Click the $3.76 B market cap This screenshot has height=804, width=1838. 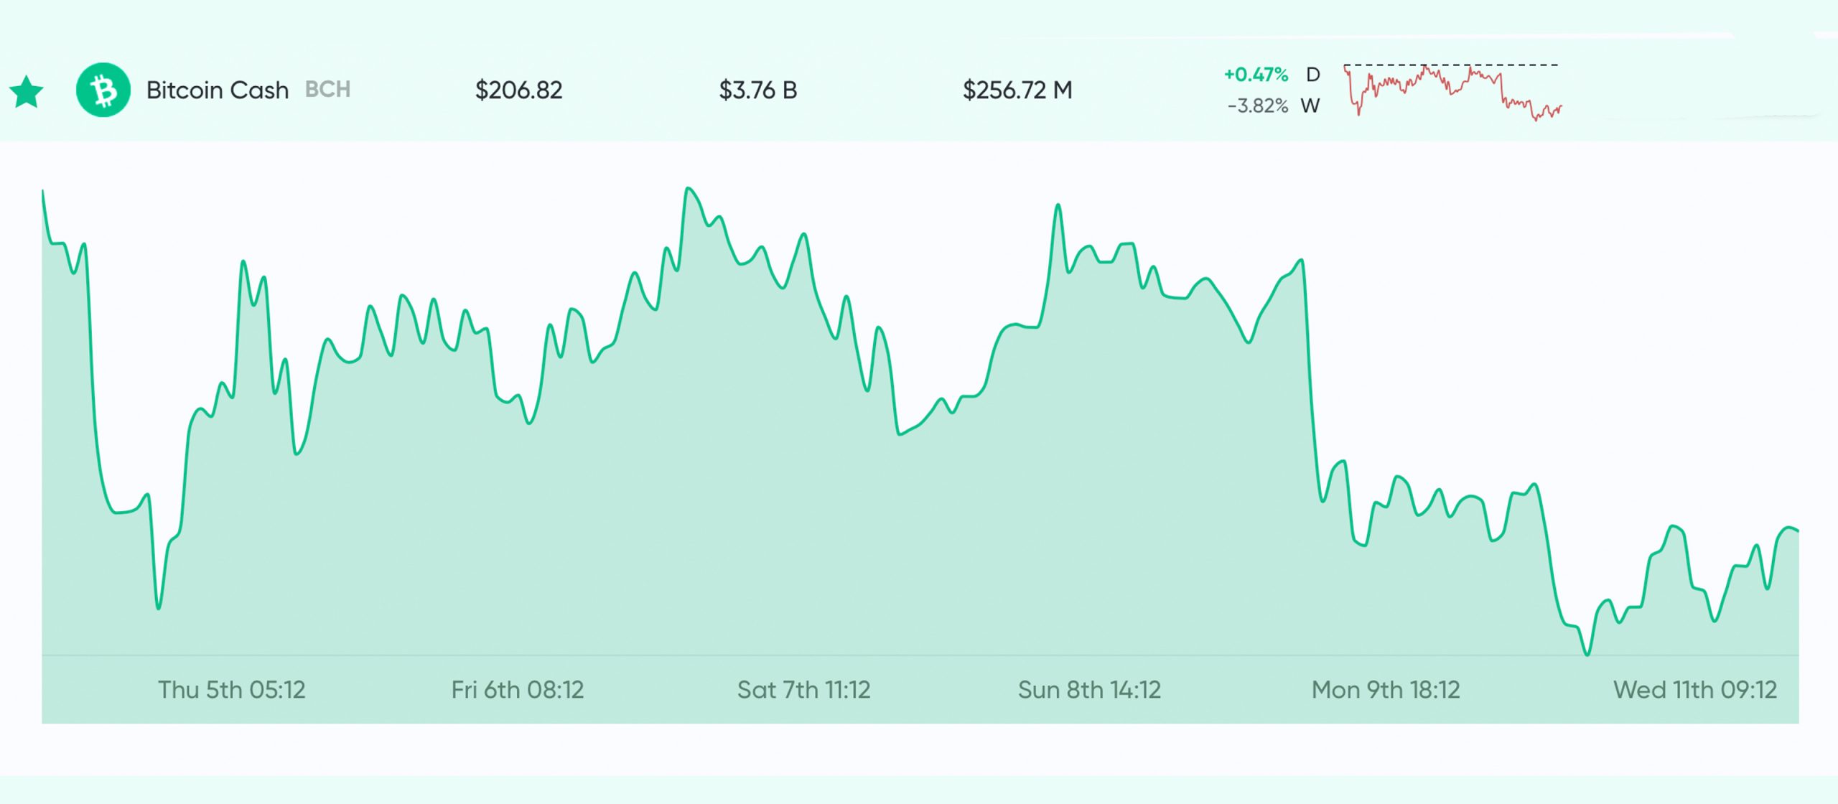coord(757,90)
